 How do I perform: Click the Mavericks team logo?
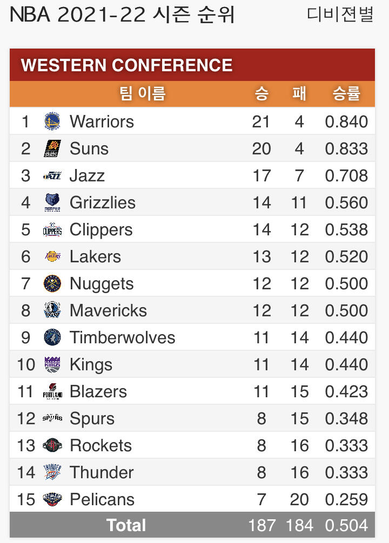click(x=52, y=310)
